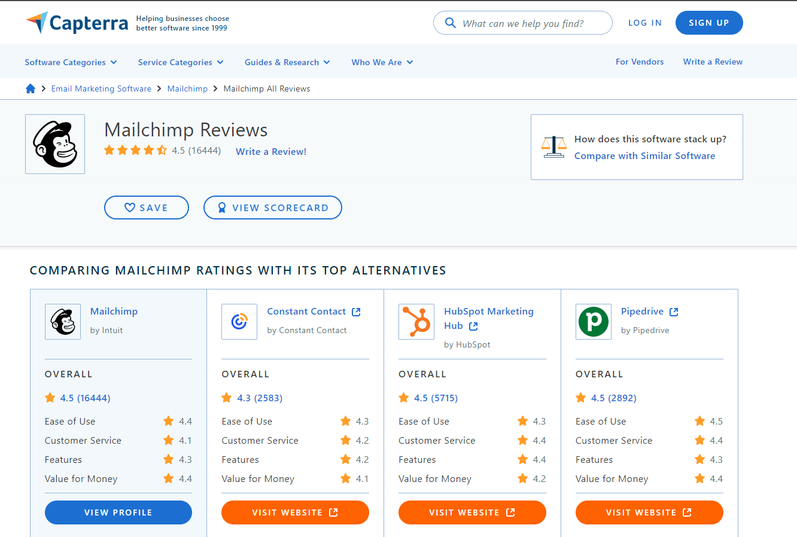797x537 pixels.
Task: Open Write a Review in the top navigation
Action: coord(713,62)
